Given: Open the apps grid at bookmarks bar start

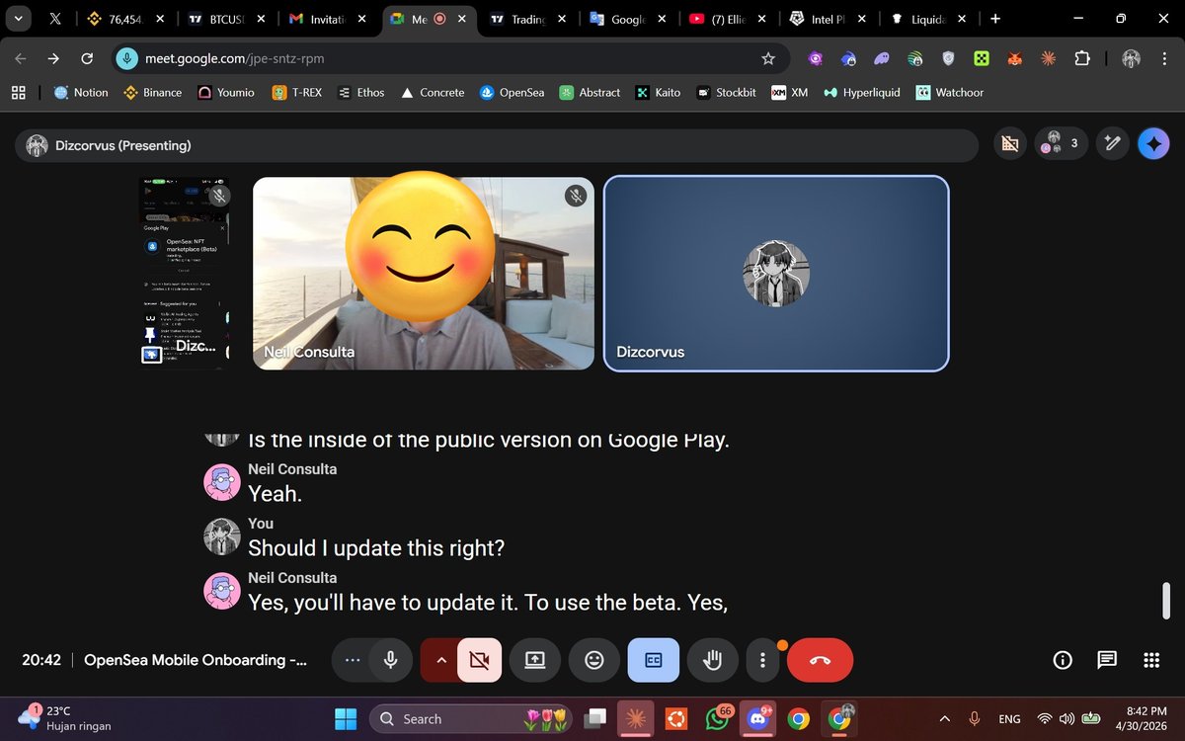Looking at the screenshot, I should click(x=18, y=92).
